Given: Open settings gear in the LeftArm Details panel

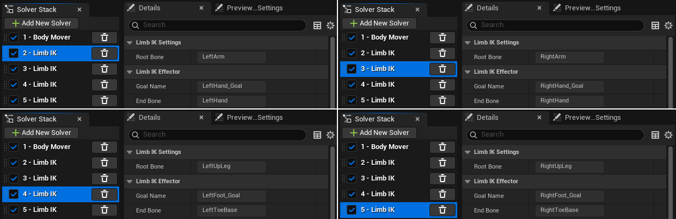Looking at the screenshot, I should [330, 25].
